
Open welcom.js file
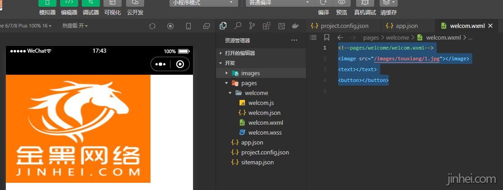pyautogui.click(x=261, y=103)
